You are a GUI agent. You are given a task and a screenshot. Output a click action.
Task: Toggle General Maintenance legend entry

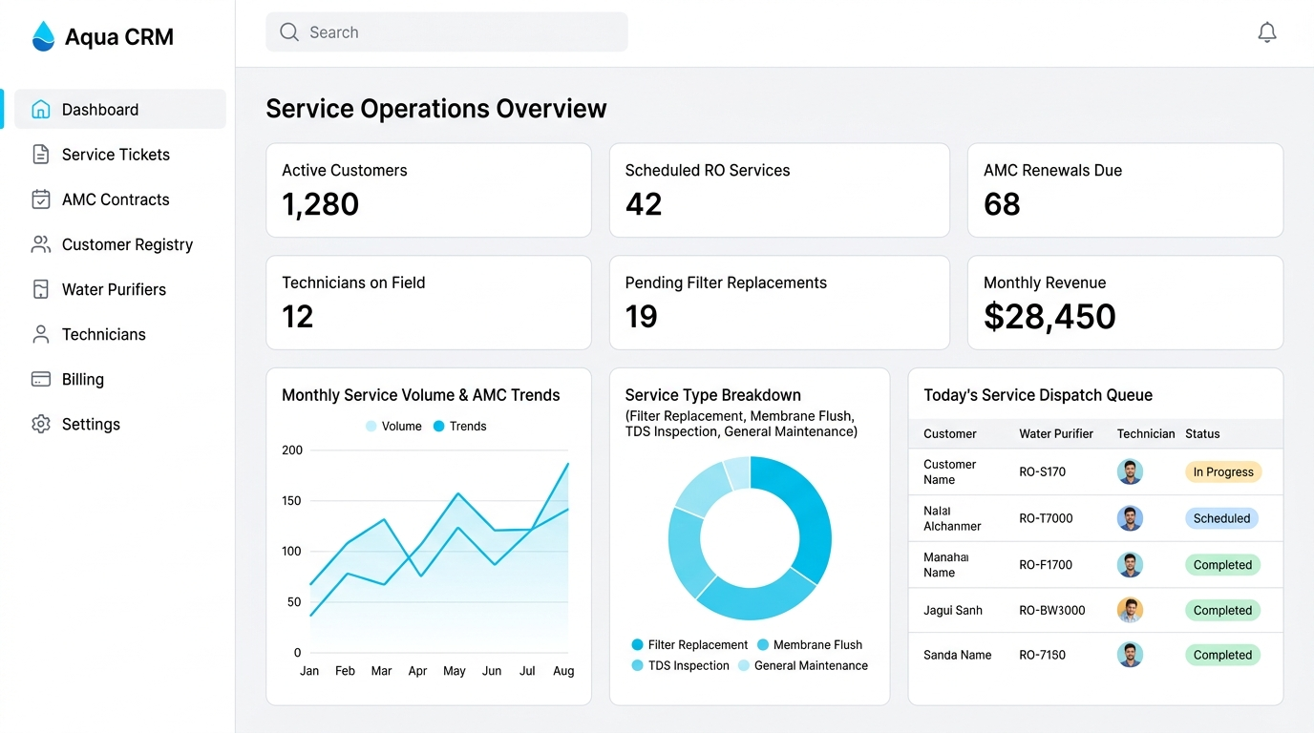coord(803,666)
